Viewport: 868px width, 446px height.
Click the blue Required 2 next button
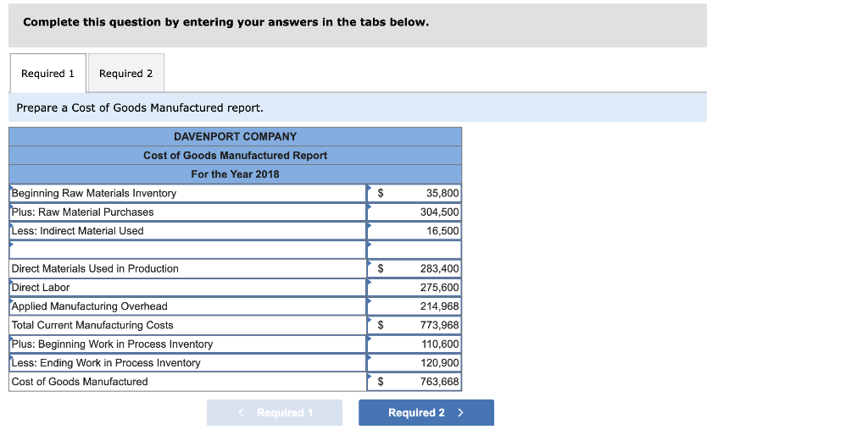click(x=426, y=413)
